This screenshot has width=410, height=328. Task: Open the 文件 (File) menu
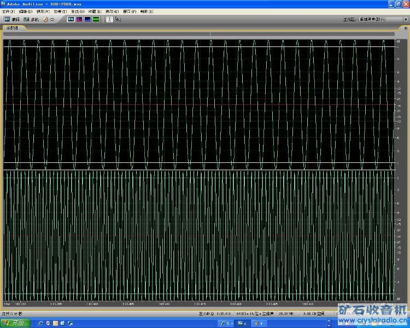click(x=8, y=11)
